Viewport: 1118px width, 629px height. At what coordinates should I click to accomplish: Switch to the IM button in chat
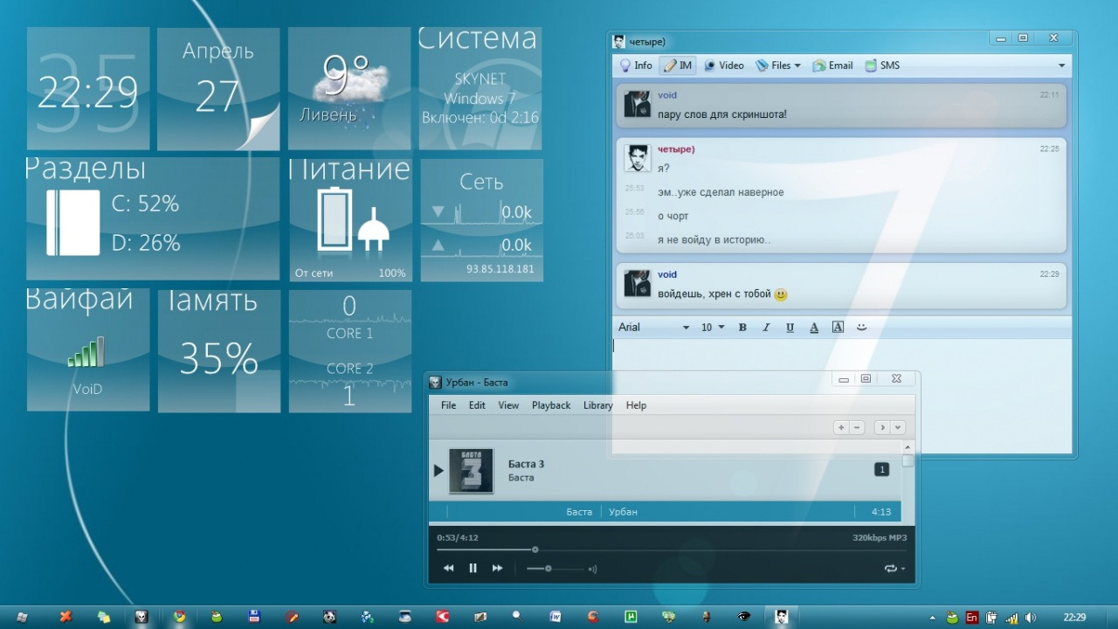(677, 66)
